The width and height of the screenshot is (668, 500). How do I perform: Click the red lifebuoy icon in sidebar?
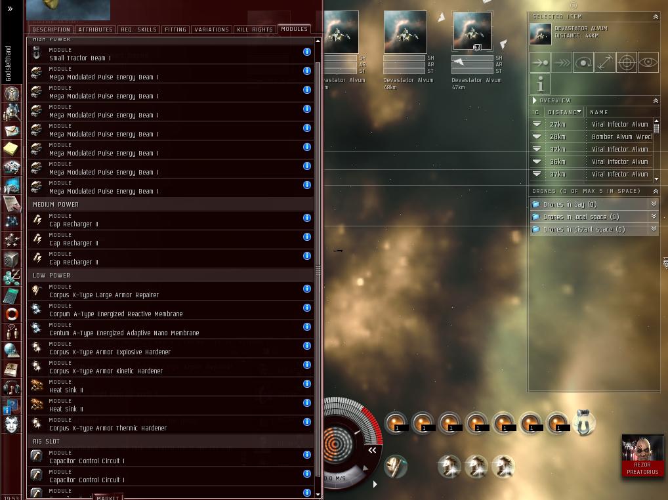12,314
